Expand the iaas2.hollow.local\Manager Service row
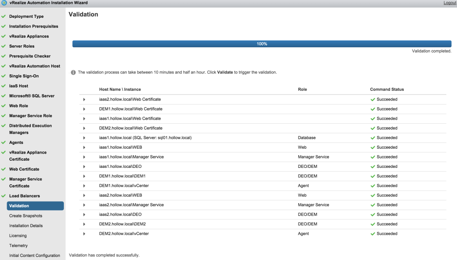The height and width of the screenshot is (260, 457). coord(84,205)
